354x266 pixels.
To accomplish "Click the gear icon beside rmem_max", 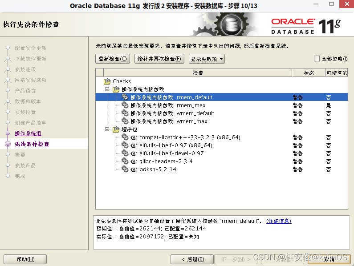I will (x=125, y=105).
